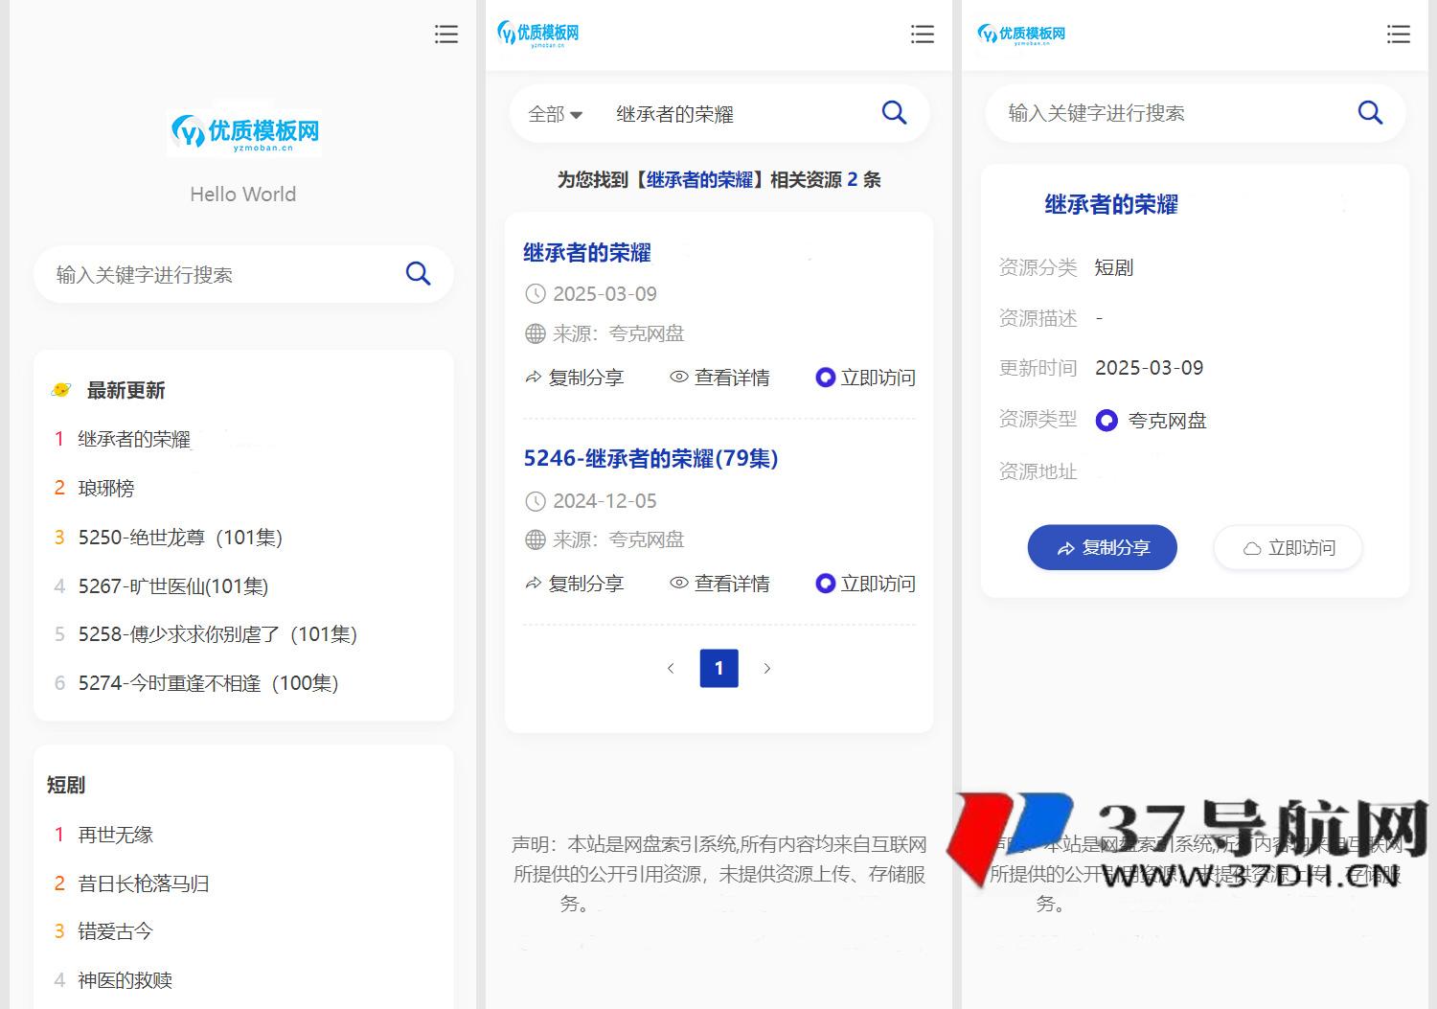The image size is (1437, 1009).
Task: Click the eye icon beside 查看详情
Action: pos(678,378)
